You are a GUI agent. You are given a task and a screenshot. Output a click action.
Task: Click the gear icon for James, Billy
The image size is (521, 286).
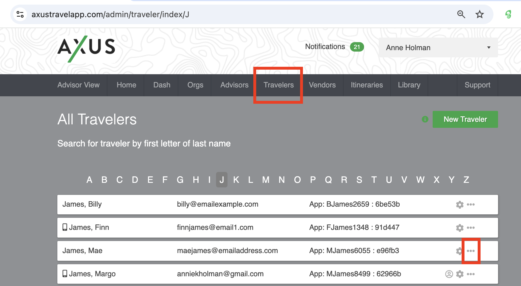[460, 205]
